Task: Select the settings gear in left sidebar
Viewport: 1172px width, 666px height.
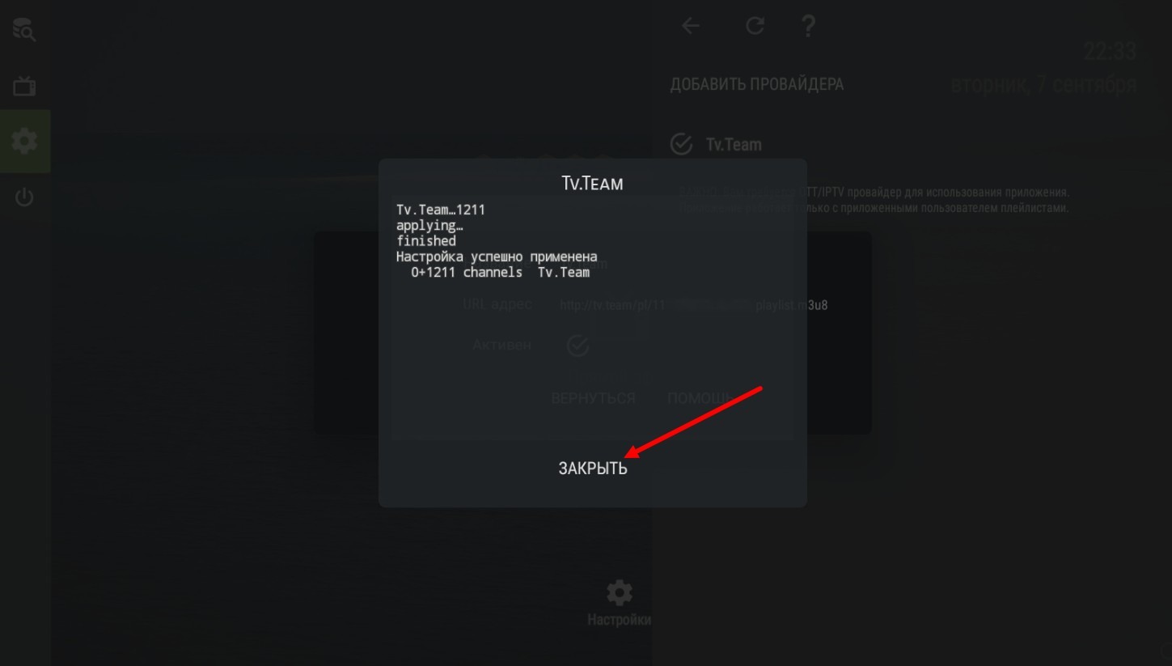Action: pos(24,142)
